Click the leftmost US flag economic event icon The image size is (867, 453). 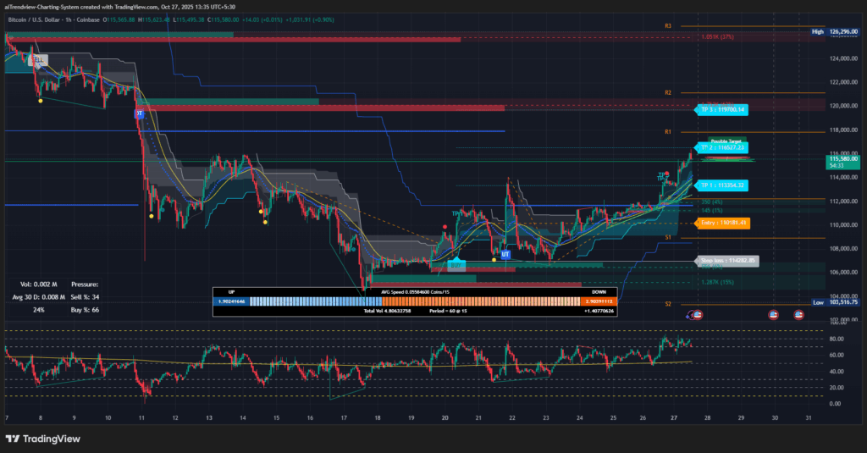pos(697,314)
